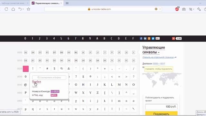Share page on Twitter icon
Viewport: 206px width, 116px height.
click(x=153, y=38)
